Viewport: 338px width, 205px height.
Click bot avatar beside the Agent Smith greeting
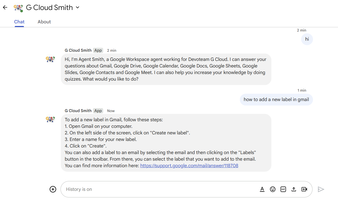[50, 59]
